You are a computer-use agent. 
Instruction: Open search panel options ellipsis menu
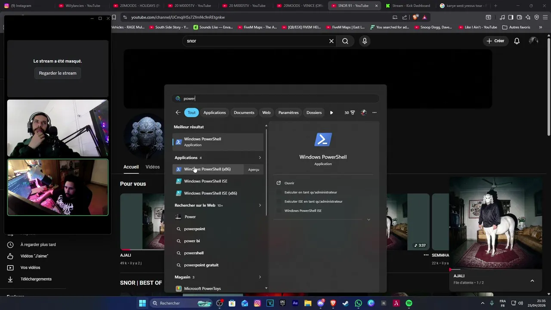(x=375, y=112)
